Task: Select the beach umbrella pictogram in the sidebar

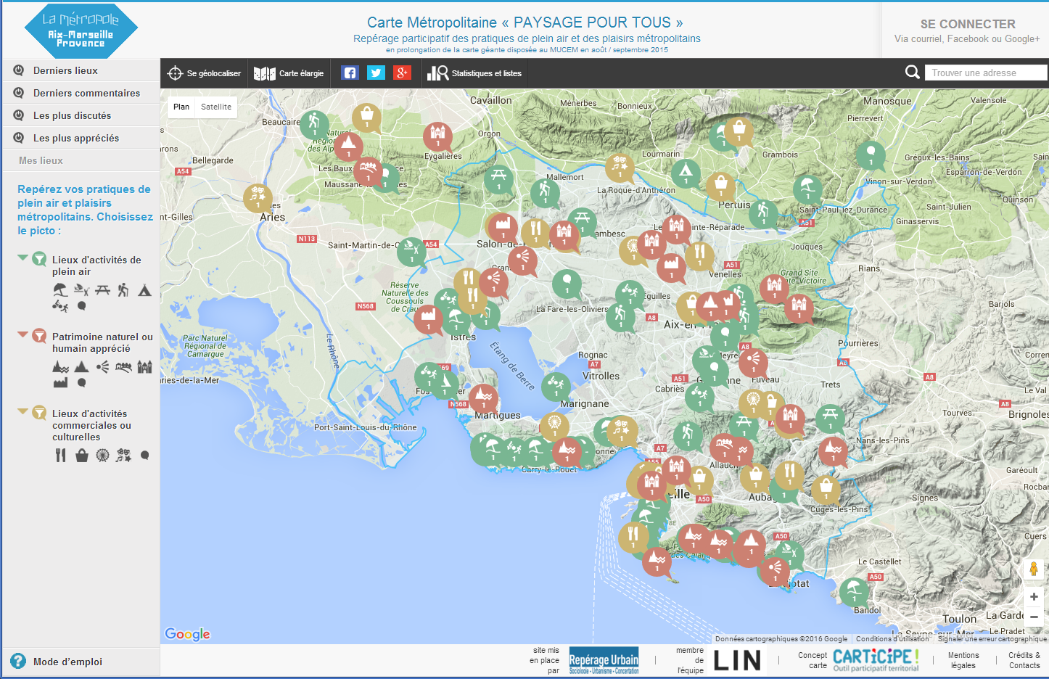Action: [x=60, y=290]
